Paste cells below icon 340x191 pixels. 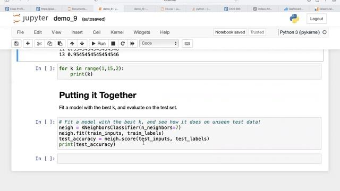(60, 44)
